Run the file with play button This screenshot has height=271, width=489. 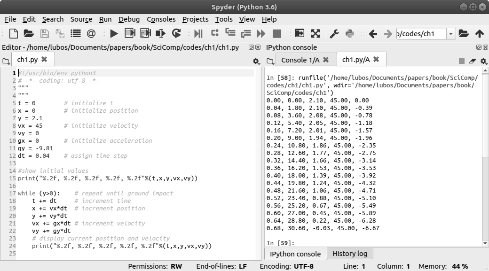(x=114, y=33)
